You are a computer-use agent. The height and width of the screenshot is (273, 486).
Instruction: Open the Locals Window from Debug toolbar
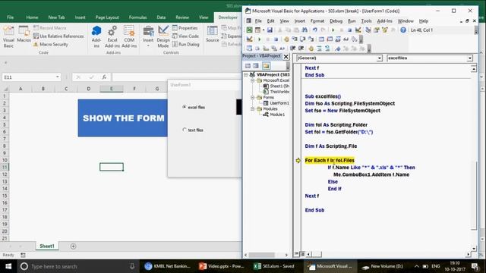(321, 39)
